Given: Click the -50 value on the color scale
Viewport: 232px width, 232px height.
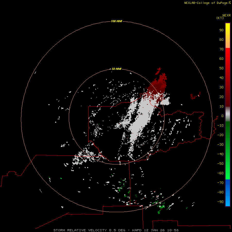Looking at the screenshot, I should click(x=220, y=164).
